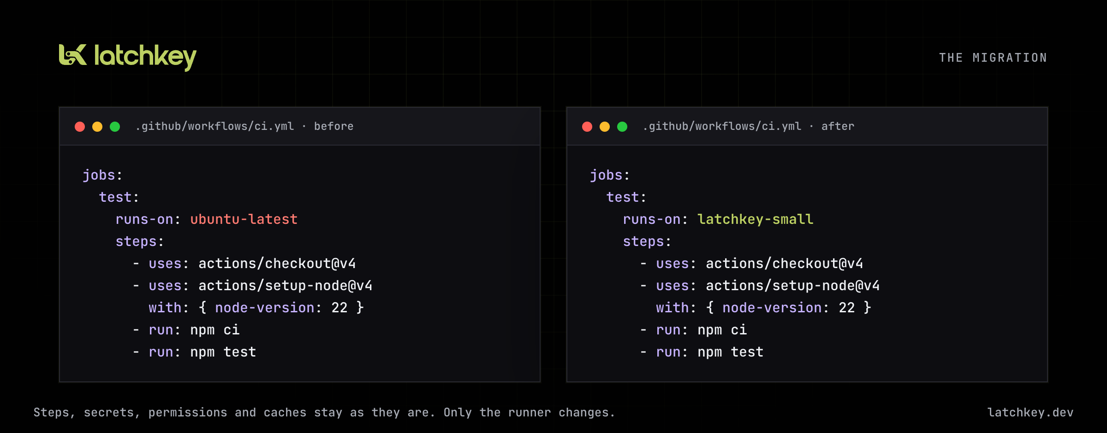Viewport: 1107px width, 433px height.
Task: Click "steps:" in the before window
Action: tap(140, 241)
